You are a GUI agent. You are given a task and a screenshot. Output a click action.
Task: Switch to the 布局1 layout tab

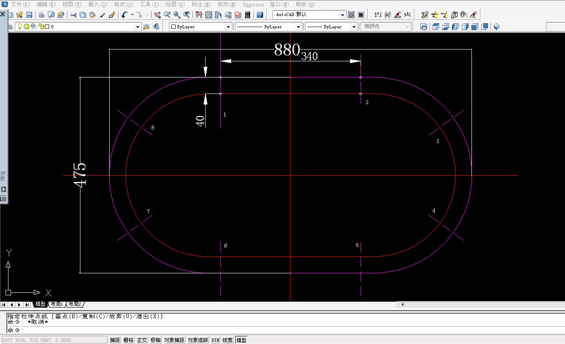[x=56, y=304]
